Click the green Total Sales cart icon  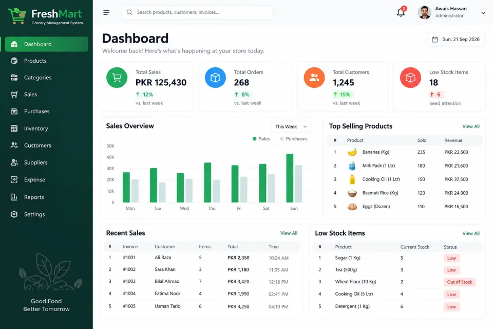point(117,78)
